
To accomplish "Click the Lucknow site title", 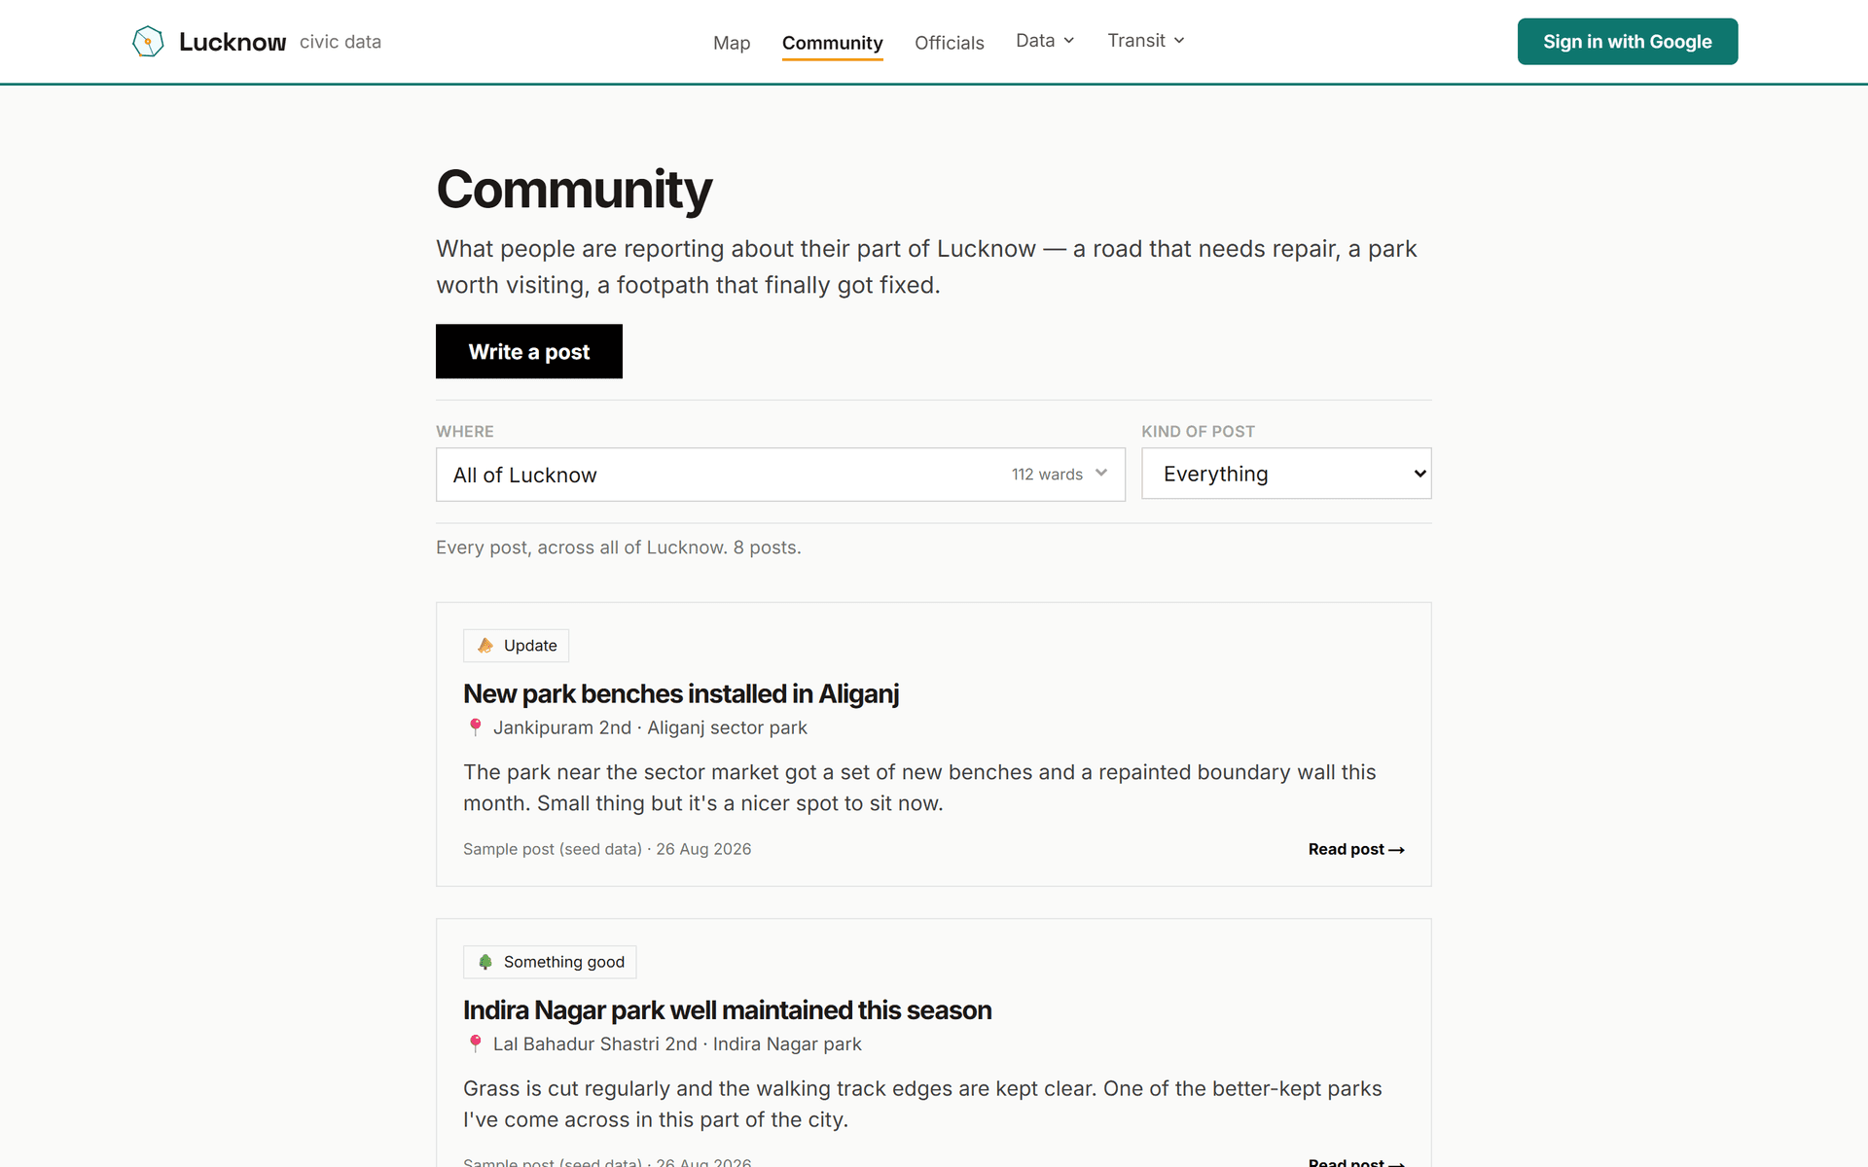I will [233, 42].
